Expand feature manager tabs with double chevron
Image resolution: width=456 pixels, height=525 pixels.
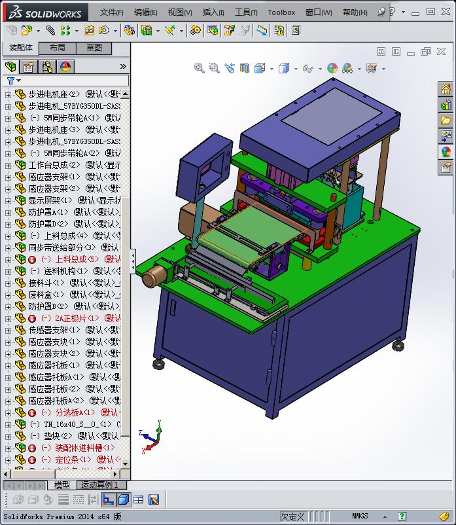click(x=123, y=66)
